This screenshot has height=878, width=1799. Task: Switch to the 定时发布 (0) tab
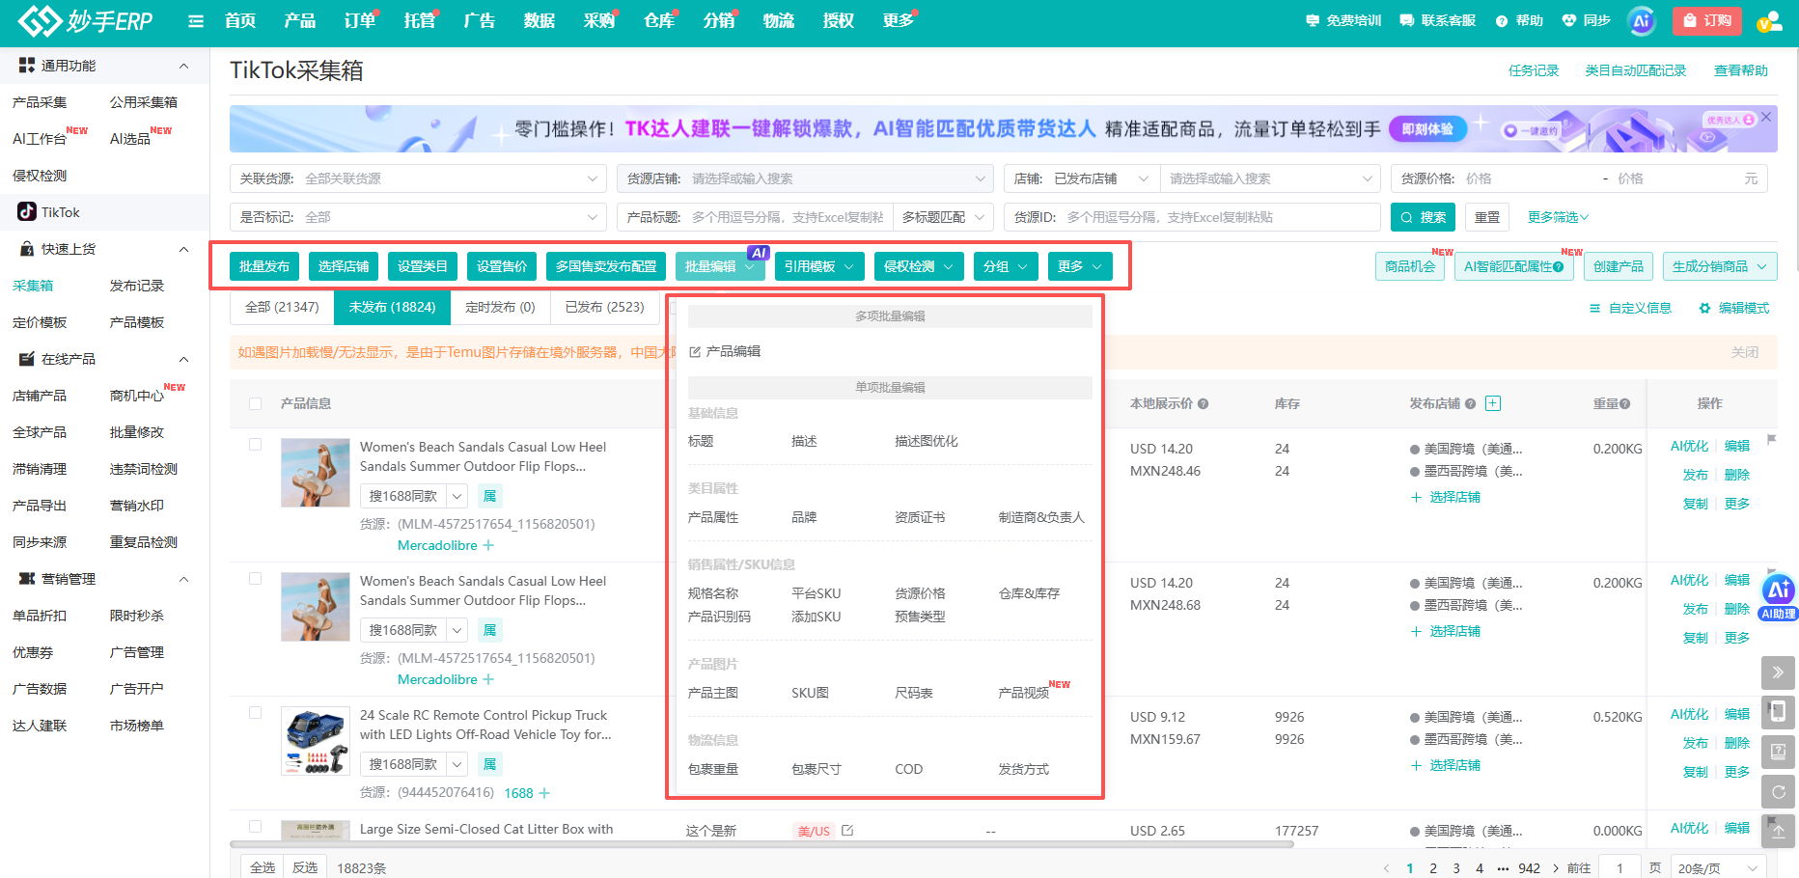point(500,307)
